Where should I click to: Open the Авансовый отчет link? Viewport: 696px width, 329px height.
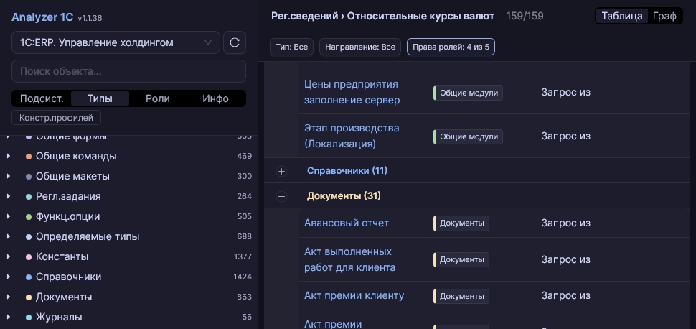pos(347,223)
